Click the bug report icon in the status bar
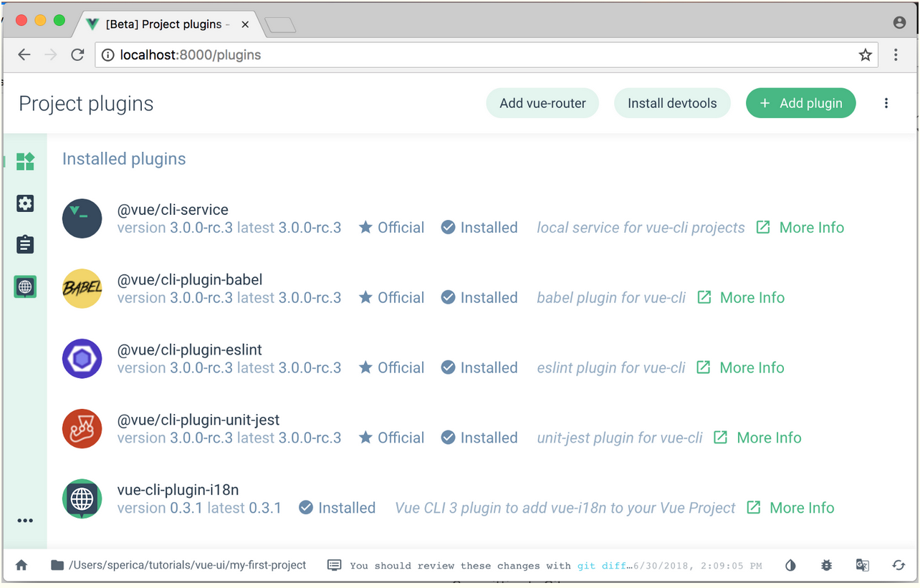This screenshot has width=920, height=588. (x=826, y=565)
